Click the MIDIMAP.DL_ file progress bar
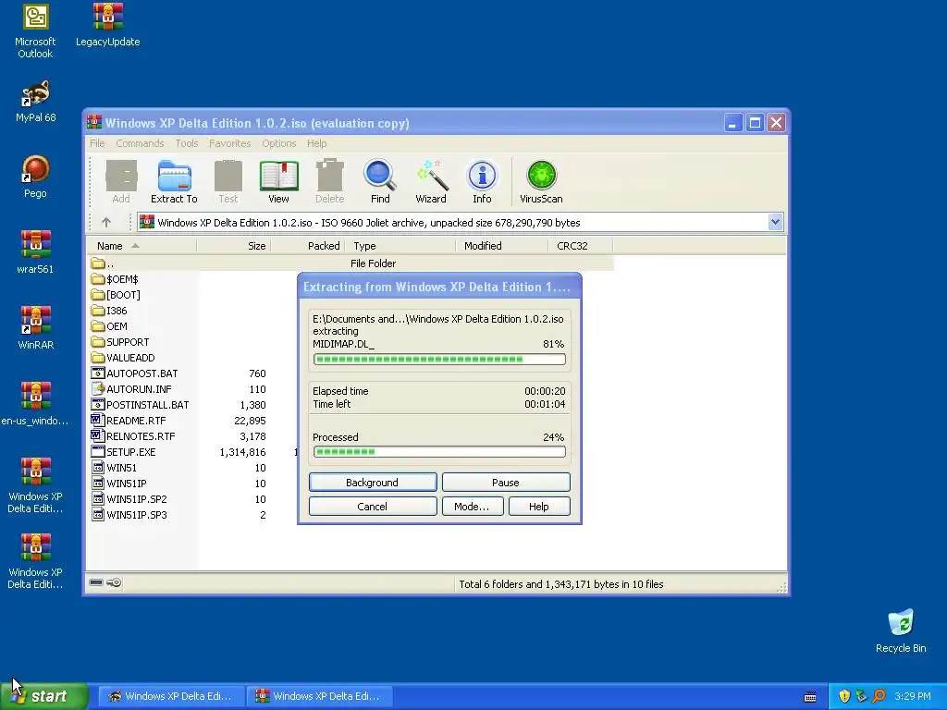 [x=439, y=360]
